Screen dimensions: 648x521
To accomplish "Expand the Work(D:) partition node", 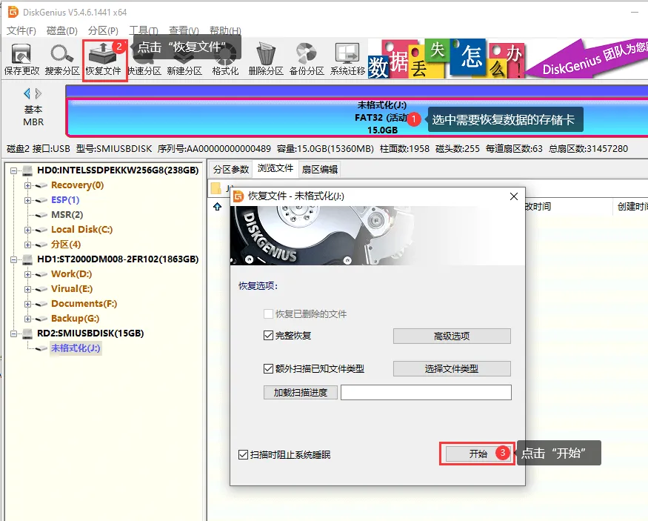I will click(x=27, y=274).
